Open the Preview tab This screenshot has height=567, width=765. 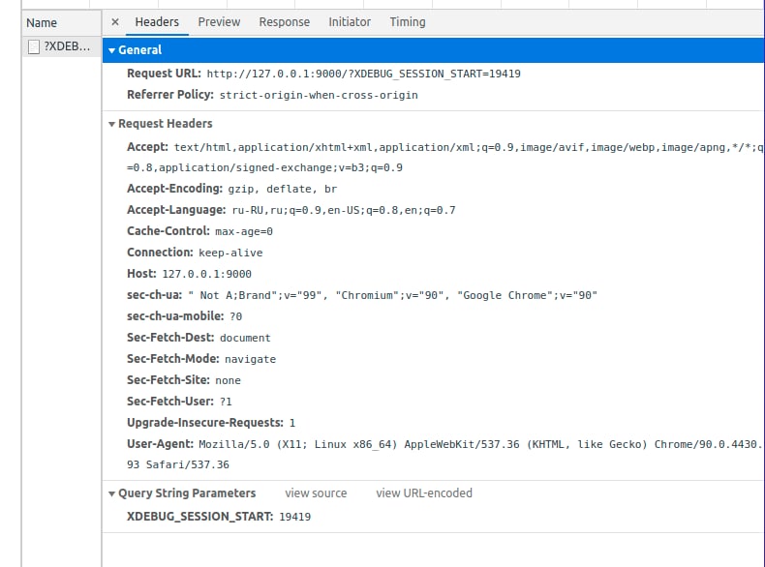coord(219,22)
